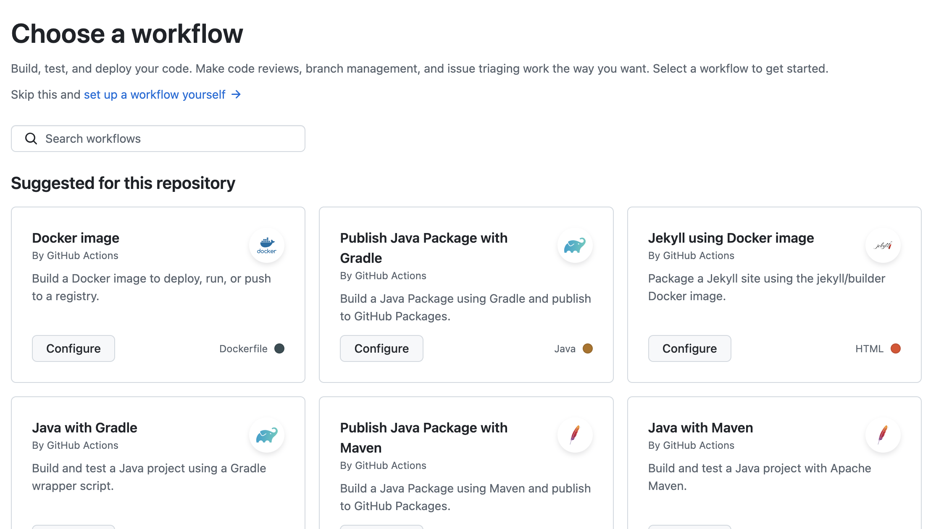Image resolution: width=936 pixels, height=529 pixels.
Task: Configure Jekyll using Docker image workflow
Action: (x=689, y=348)
